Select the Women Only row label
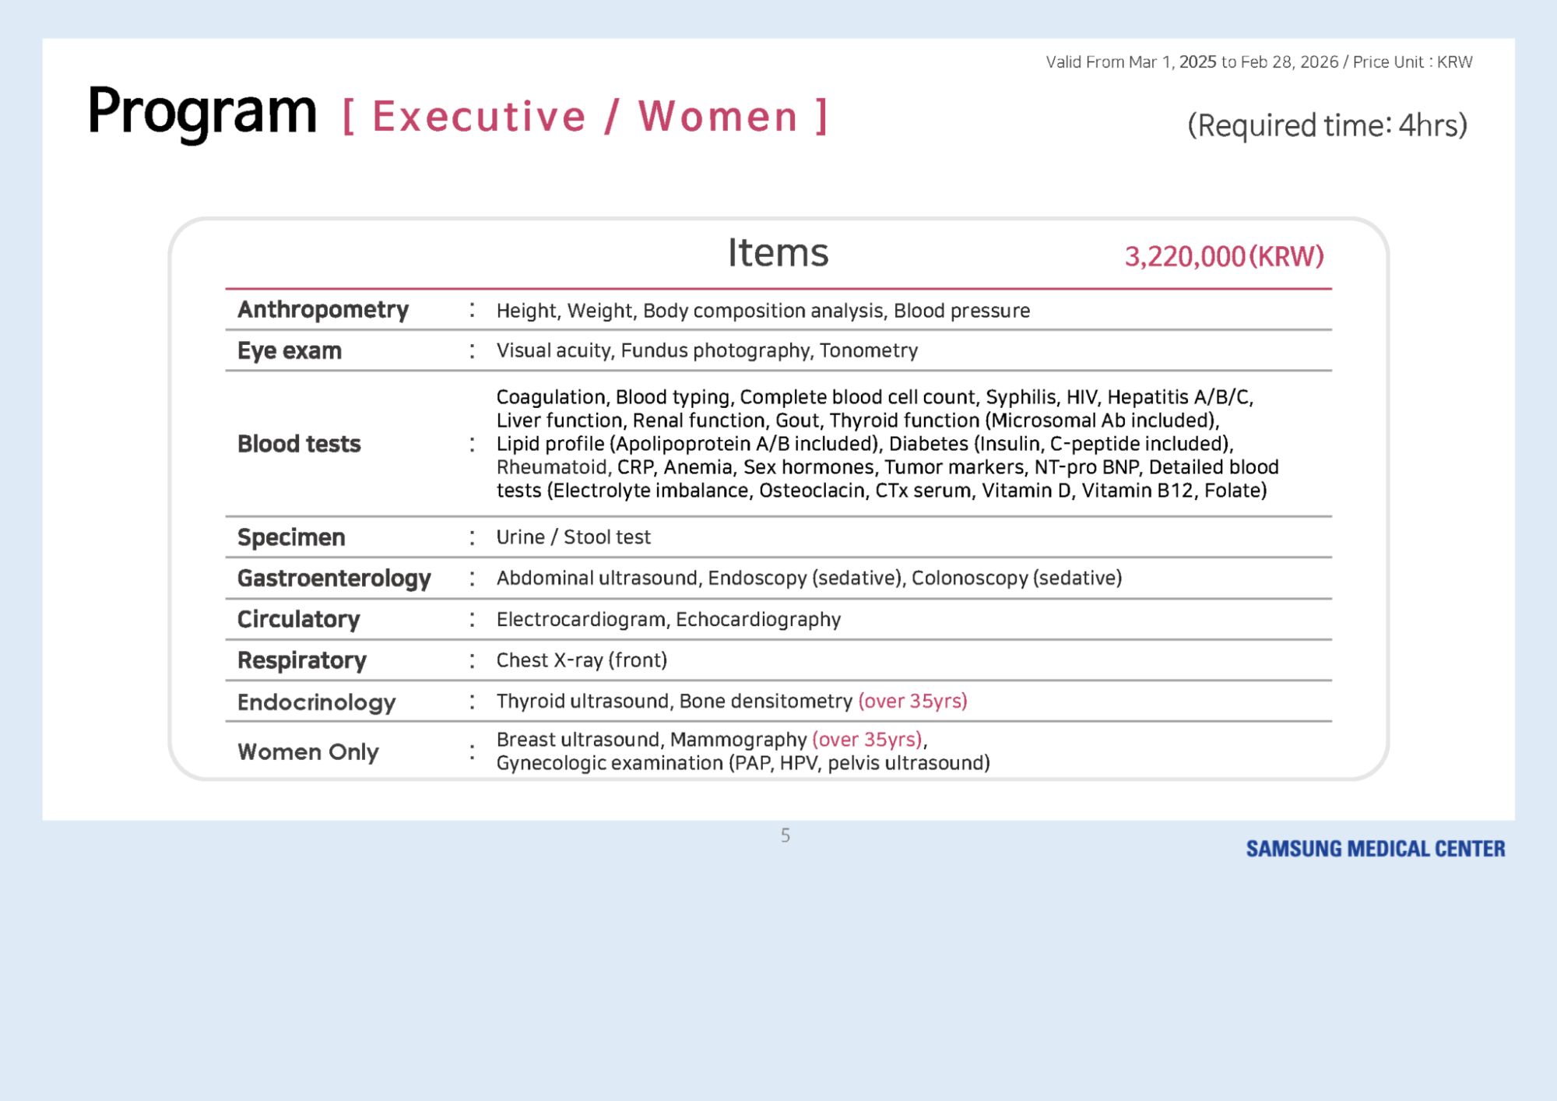Viewport: 1557px width, 1101px height. 308,752
